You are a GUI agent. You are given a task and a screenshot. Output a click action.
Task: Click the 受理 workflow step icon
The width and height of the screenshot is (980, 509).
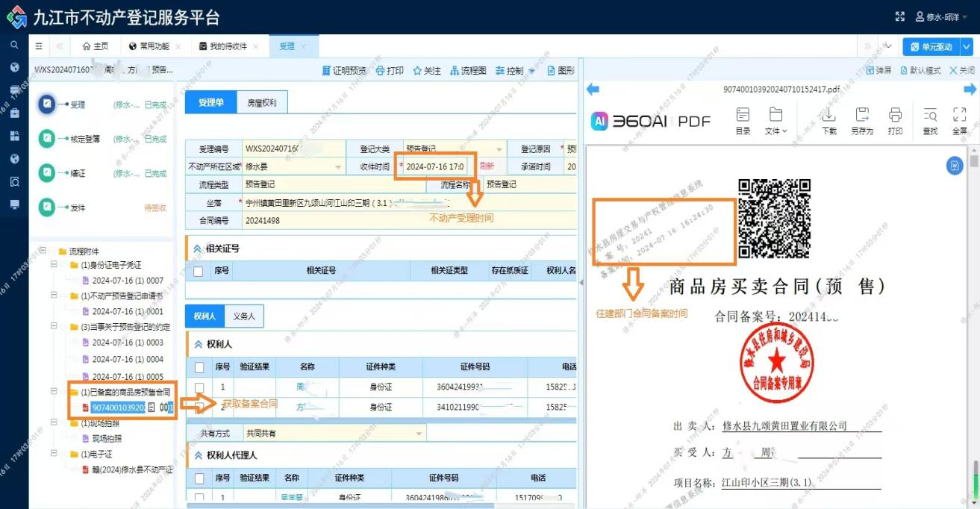(x=46, y=104)
